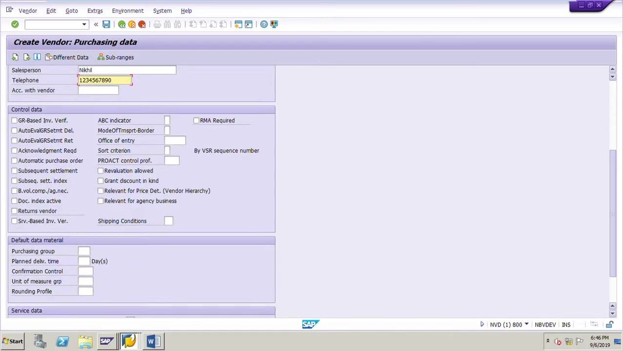Enable AutoEvalGRSetmt Ret checkbox

click(x=14, y=140)
